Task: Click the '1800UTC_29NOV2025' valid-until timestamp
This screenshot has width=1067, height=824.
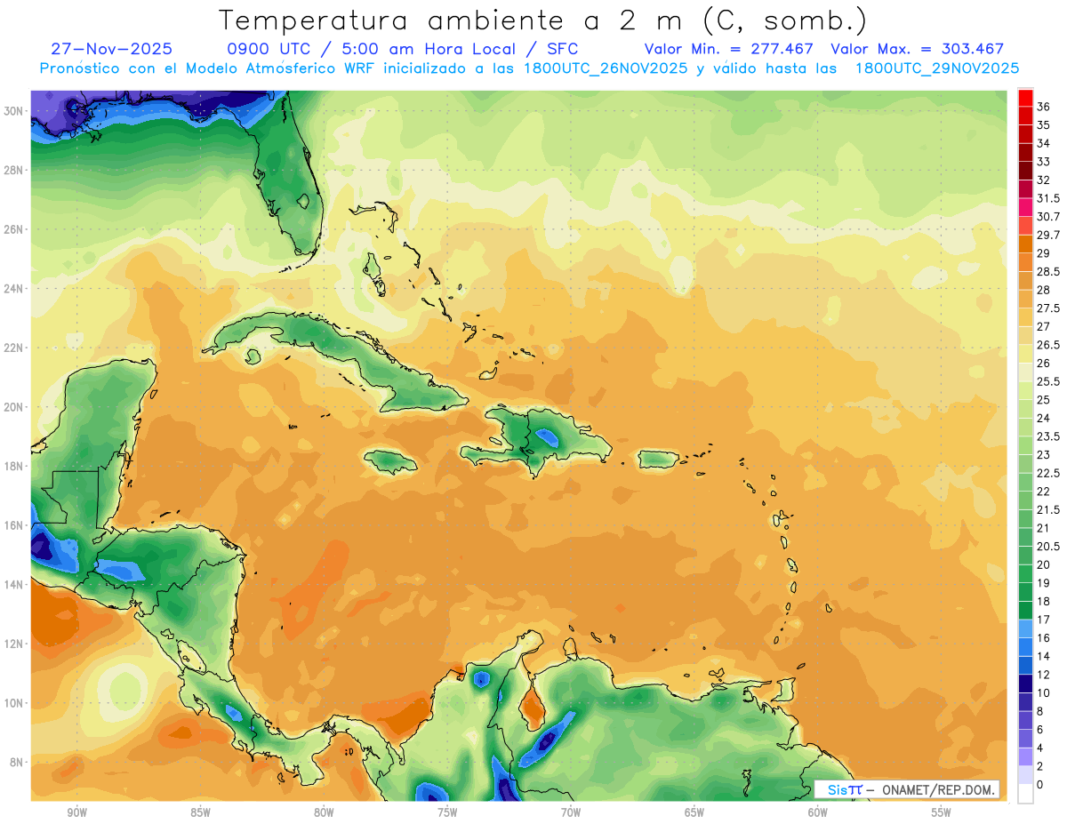Action: pyautogui.click(x=937, y=68)
